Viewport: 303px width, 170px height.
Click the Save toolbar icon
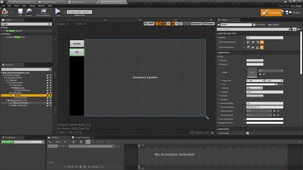tap(20, 12)
